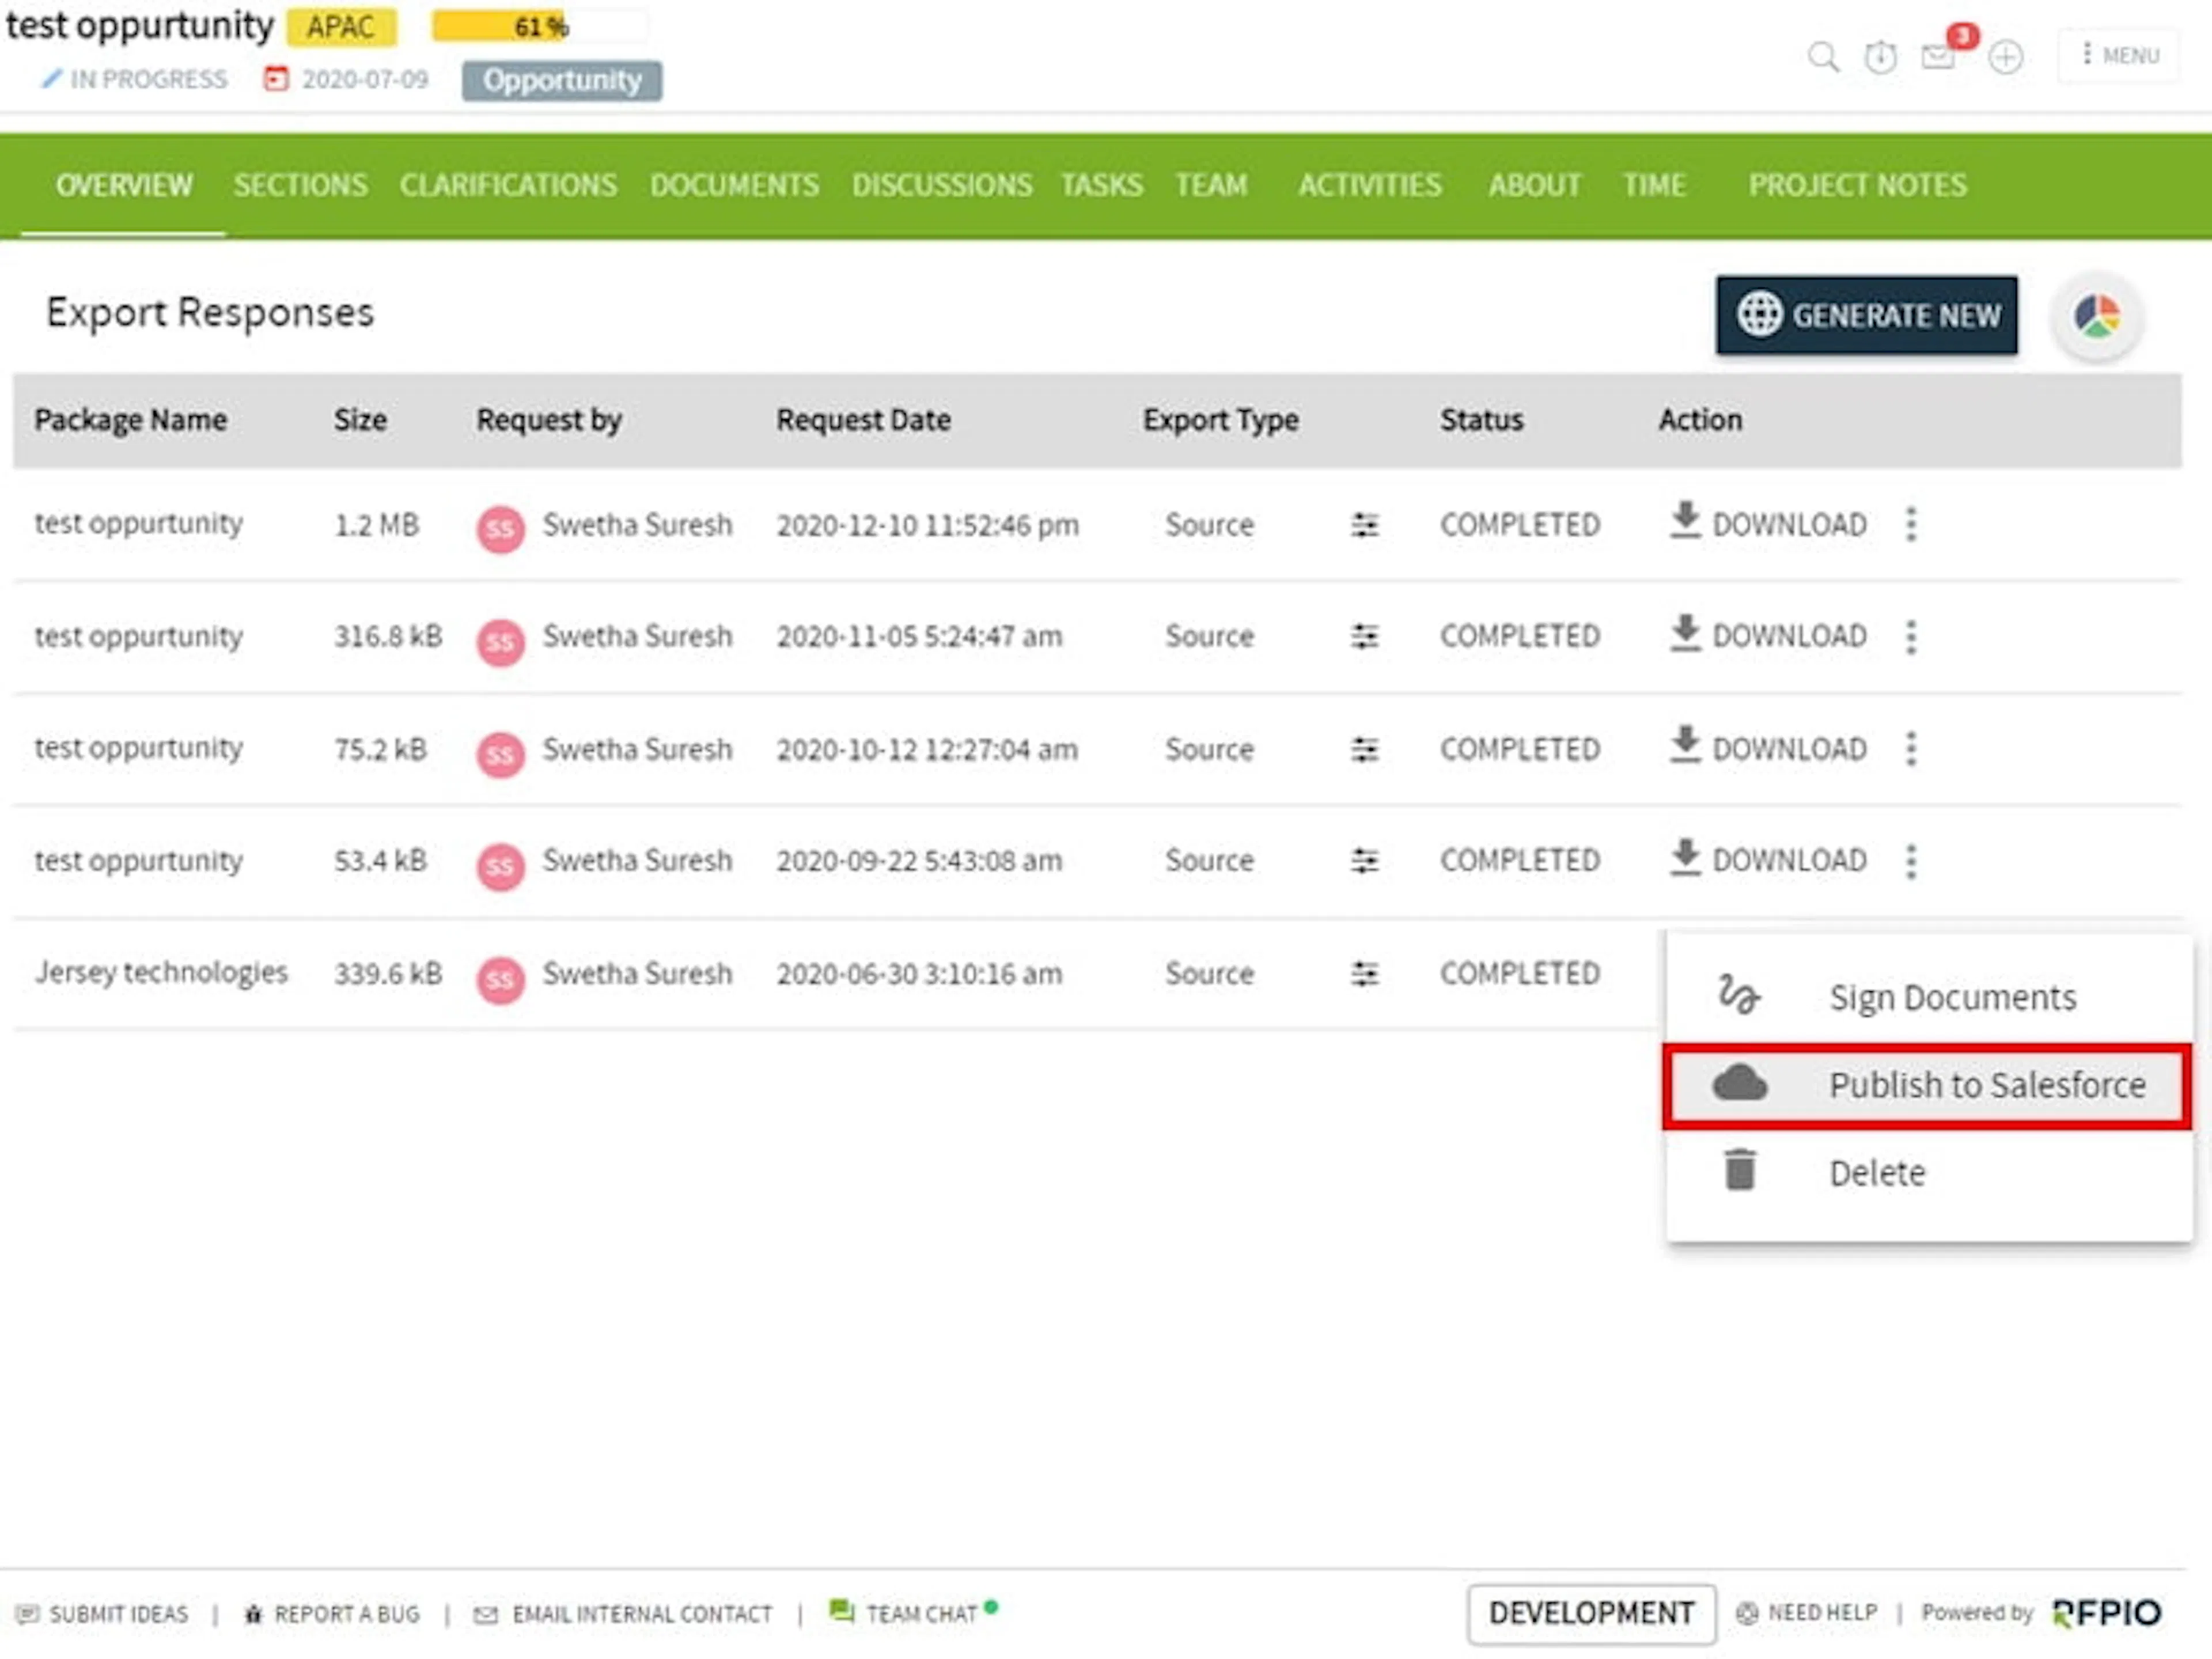The image size is (2212, 1659).
Task: Click export settings sliders icon for 1.2 MB row
Action: (1364, 524)
